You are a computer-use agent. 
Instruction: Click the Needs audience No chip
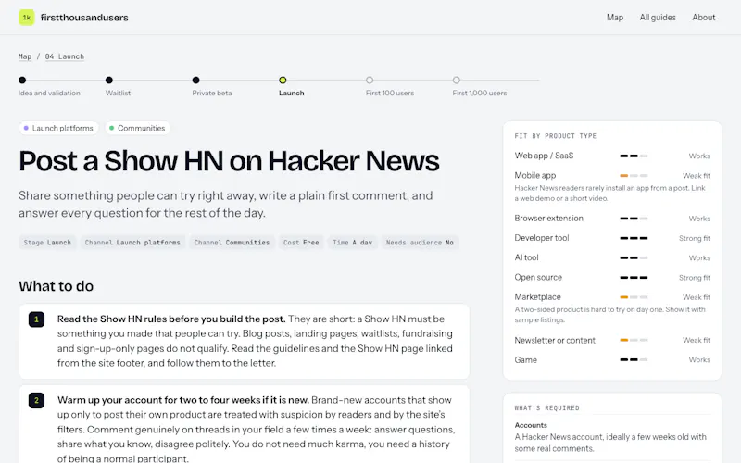pyautogui.click(x=420, y=243)
